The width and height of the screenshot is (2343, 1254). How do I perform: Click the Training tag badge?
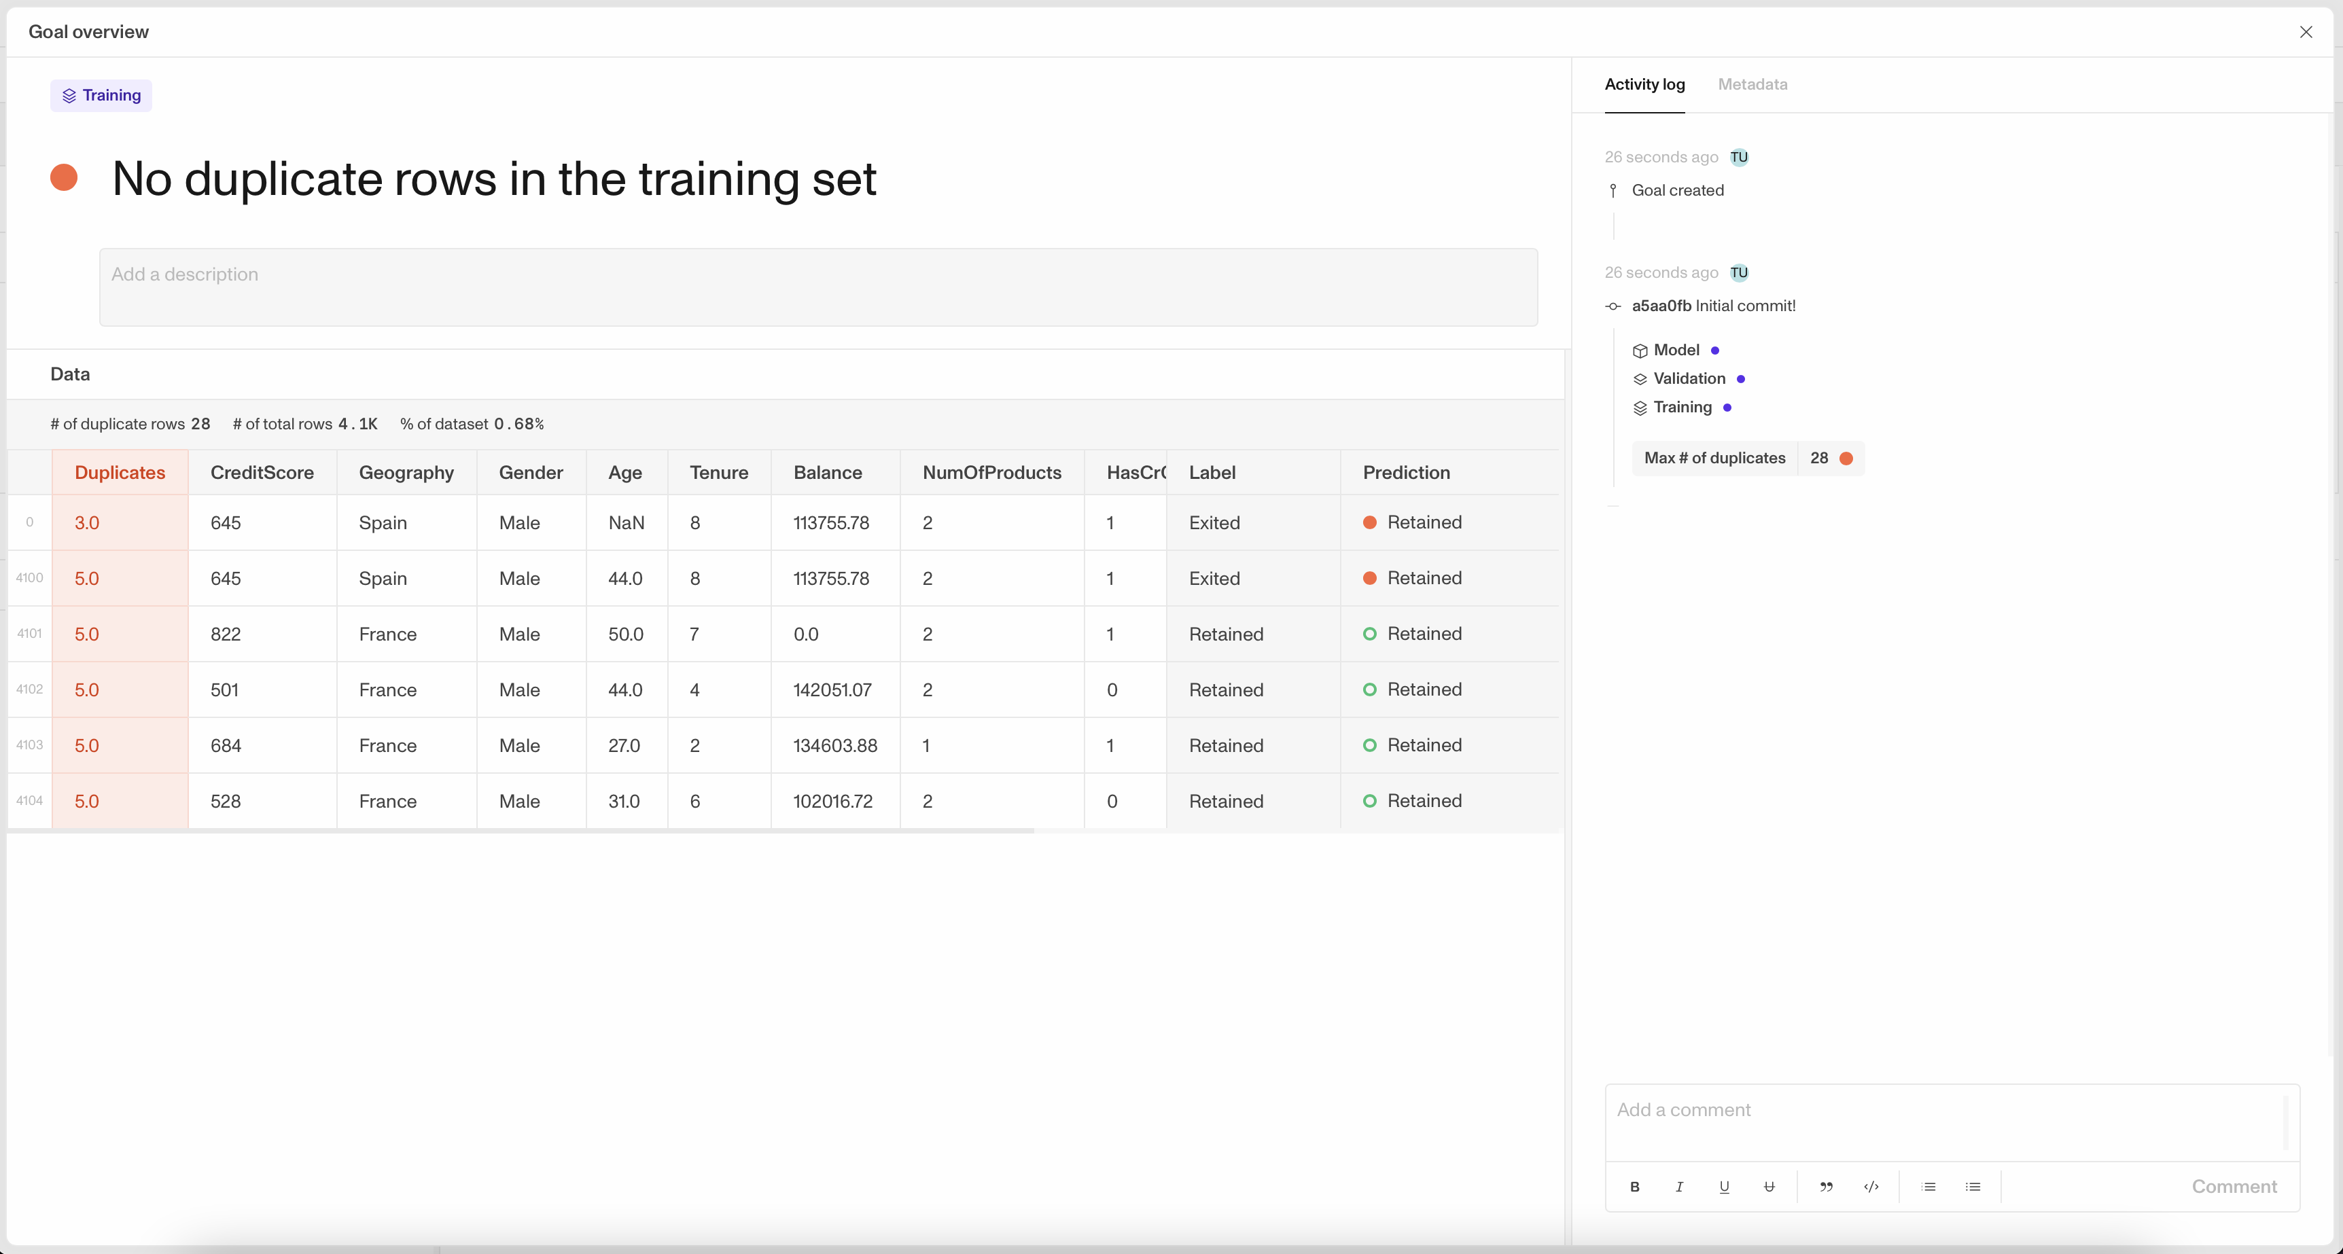tap(101, 96)
